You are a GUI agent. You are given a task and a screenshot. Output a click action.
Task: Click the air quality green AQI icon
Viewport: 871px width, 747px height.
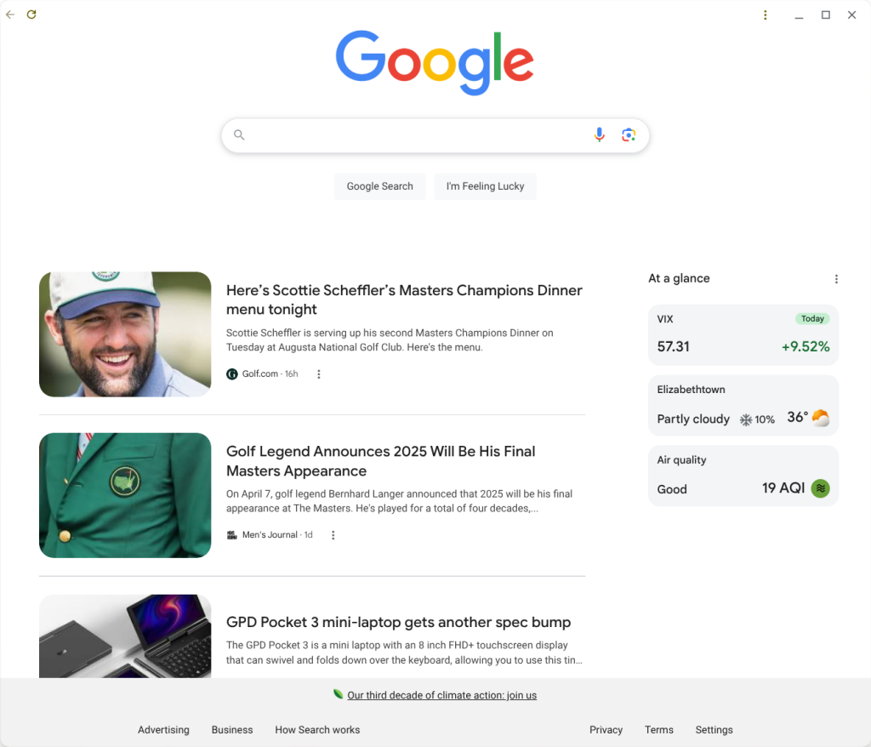pos(821,488)
